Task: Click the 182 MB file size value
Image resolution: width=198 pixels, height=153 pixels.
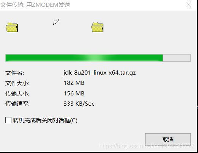Action: pyautogui.click(x=74, y=83)
